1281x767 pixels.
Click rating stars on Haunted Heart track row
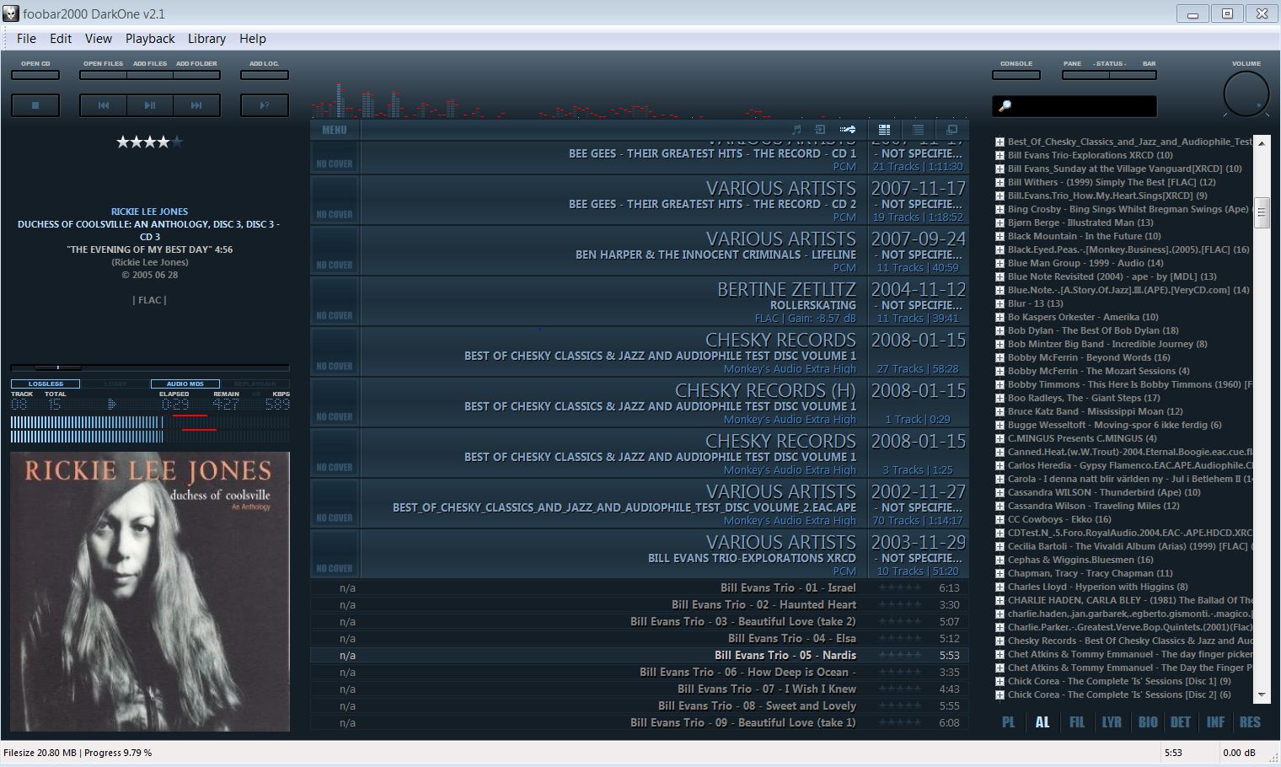[x=900, y=604]
